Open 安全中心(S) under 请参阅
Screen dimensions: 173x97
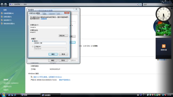(7, 86)
